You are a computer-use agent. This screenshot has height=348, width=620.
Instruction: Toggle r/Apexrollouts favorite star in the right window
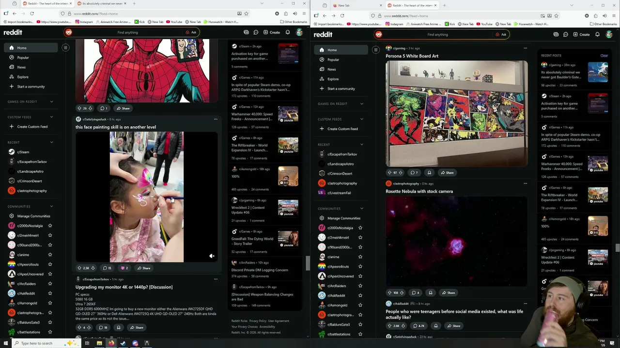(x=360, y=266)
